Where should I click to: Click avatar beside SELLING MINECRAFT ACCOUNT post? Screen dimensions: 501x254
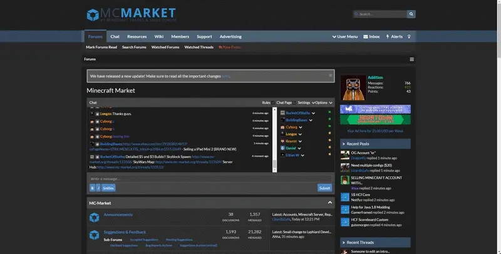point(345,180)
